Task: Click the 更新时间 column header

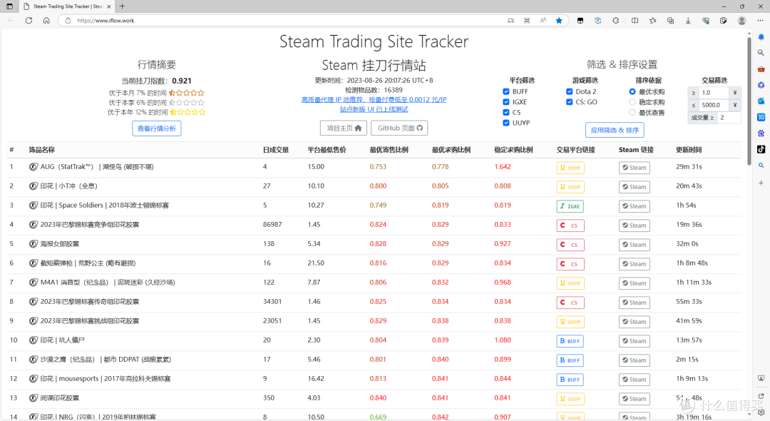Action: tap(689, 150)
